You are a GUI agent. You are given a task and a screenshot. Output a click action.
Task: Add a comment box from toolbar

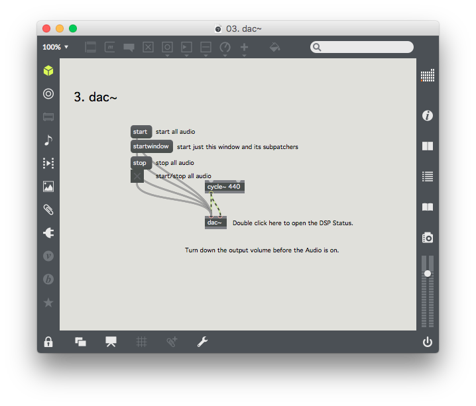pos(129,47)
